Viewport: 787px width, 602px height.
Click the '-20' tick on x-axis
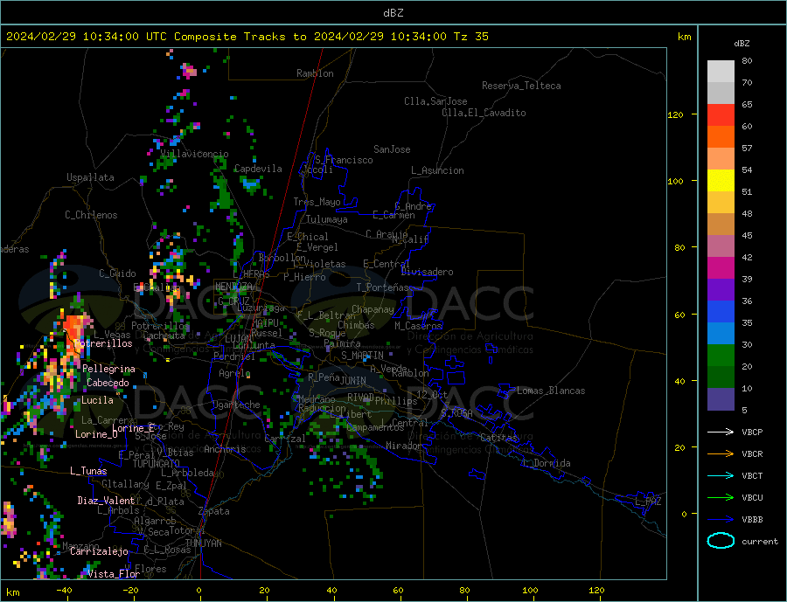click(130, 591)
